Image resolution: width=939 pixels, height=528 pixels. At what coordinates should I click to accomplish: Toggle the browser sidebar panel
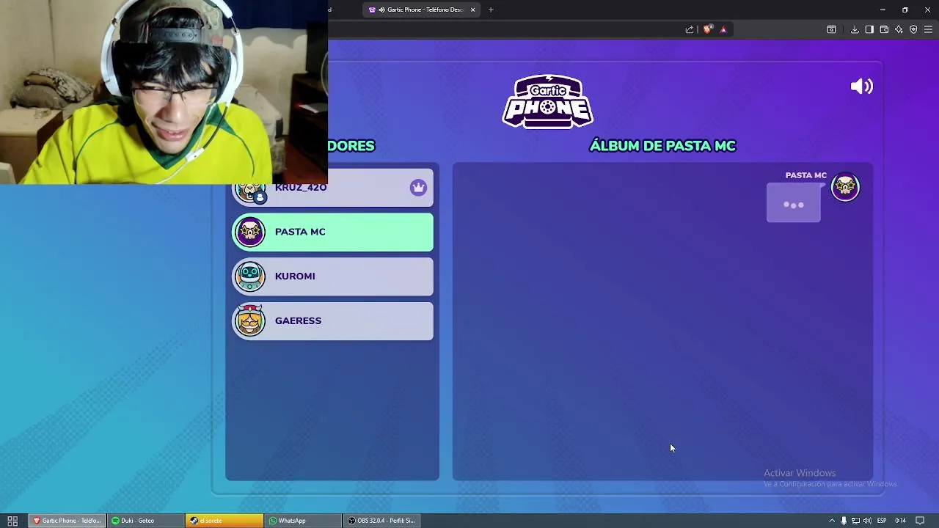[869, 29]
